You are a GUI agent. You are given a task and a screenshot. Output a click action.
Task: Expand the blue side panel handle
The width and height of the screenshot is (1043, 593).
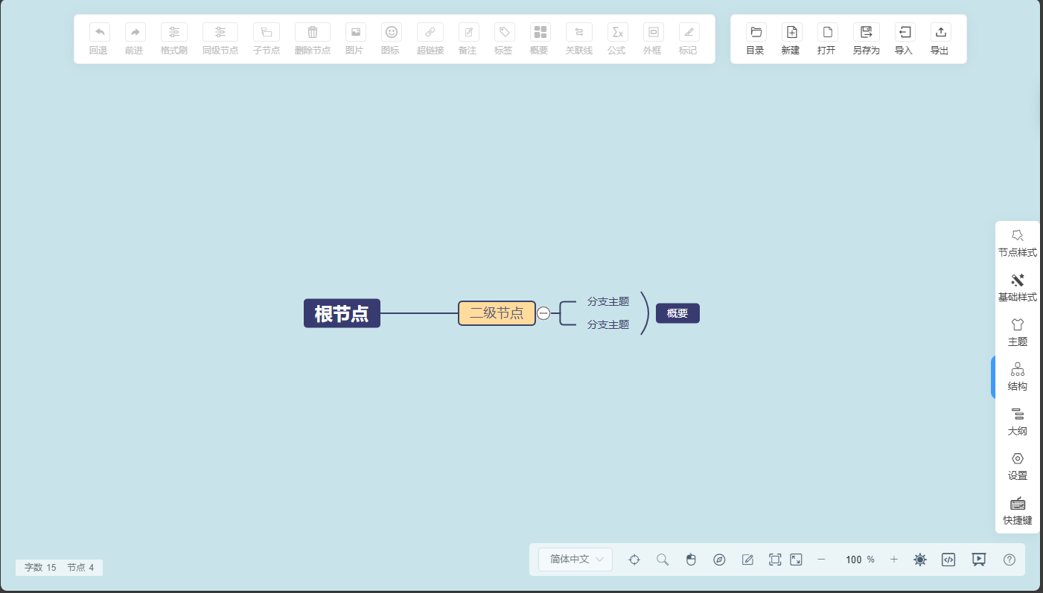click(993, 377)
